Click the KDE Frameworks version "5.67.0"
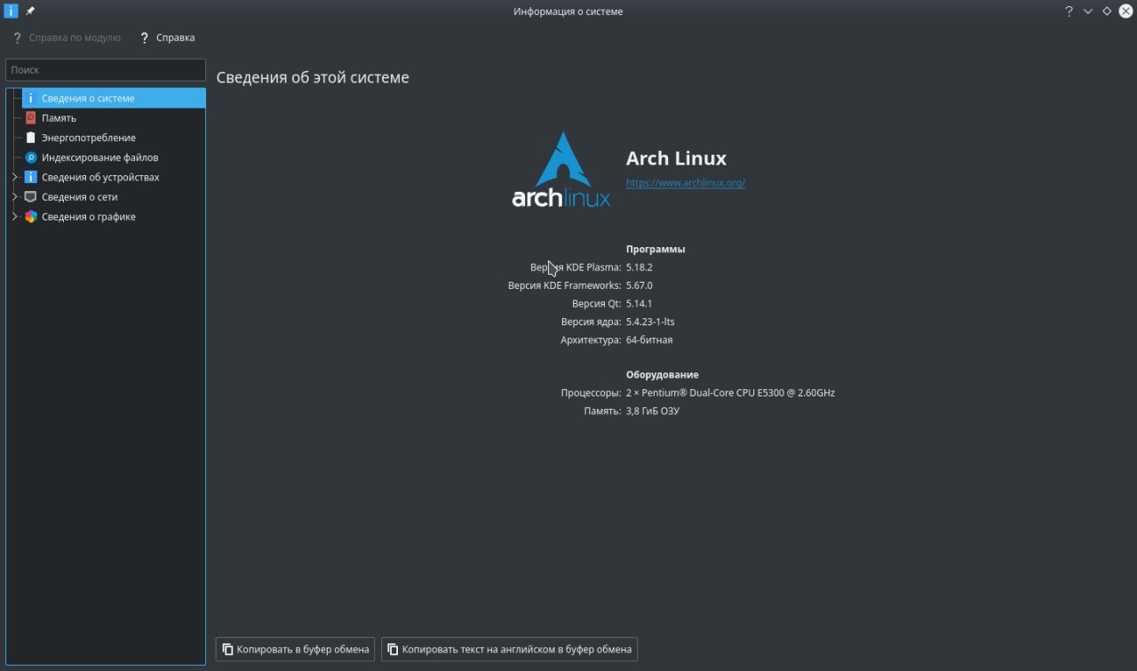Viewport: 1137px width, 671px height. [x=640, y=285]
